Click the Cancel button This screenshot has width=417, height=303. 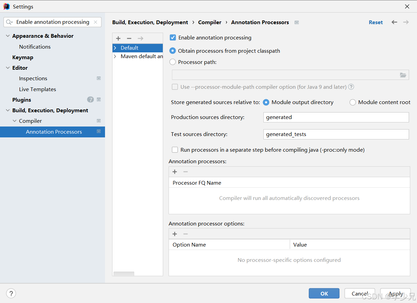coord(360,293)
